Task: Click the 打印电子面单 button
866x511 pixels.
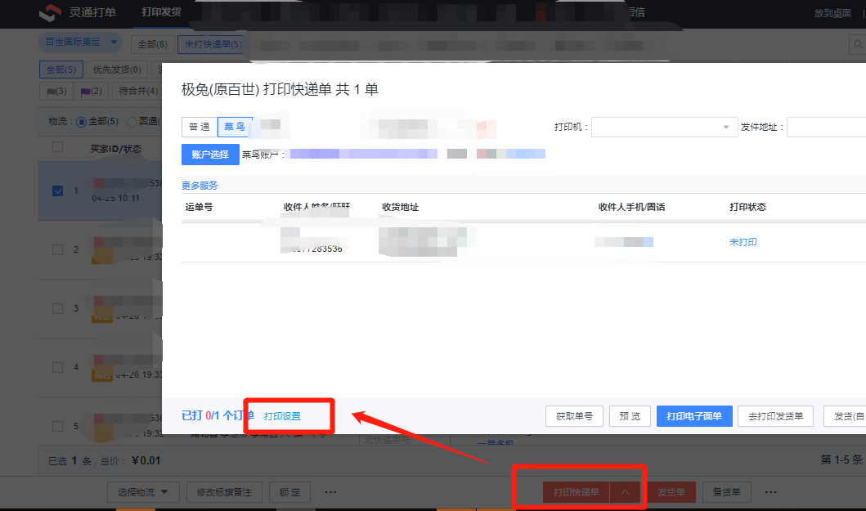Action: (694, 416)
